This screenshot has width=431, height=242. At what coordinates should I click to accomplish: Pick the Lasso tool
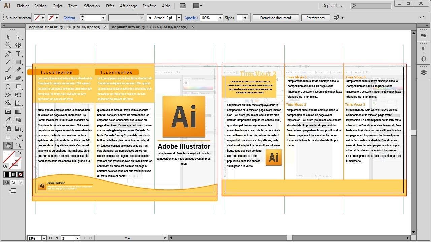tap(18, 45)
